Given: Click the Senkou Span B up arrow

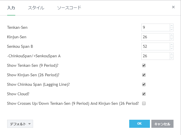Looking at the screenshot, I should point(172,45).
